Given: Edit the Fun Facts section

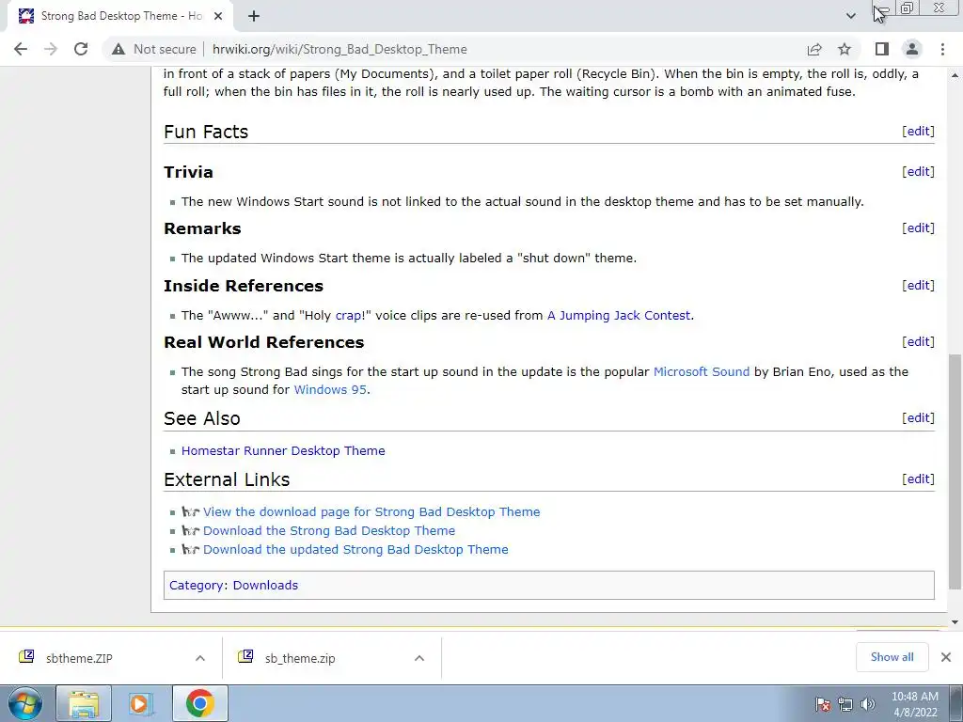Looking at the screenshot, I should (x=918, y=132).
